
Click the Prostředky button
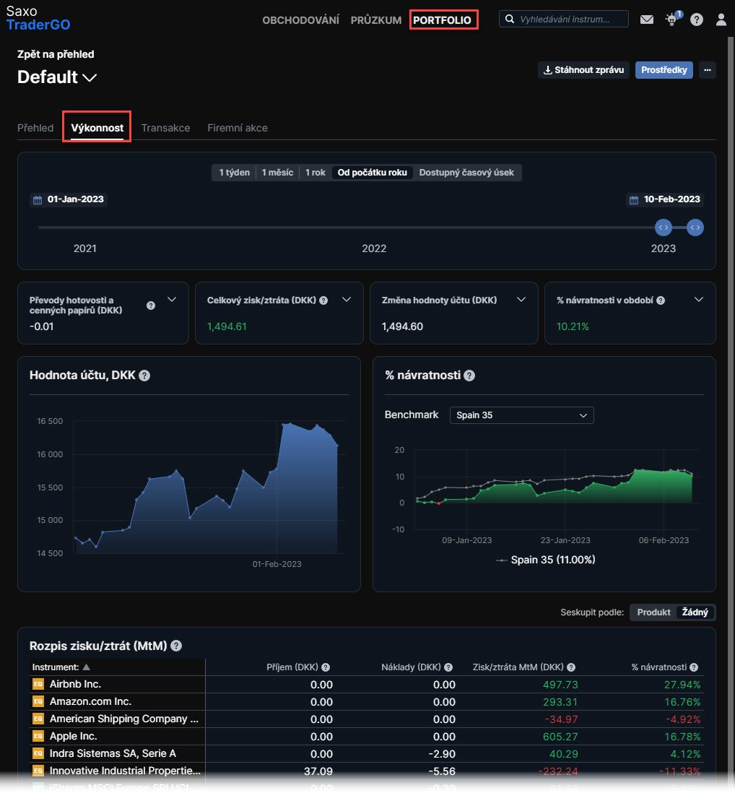point(664,70)
